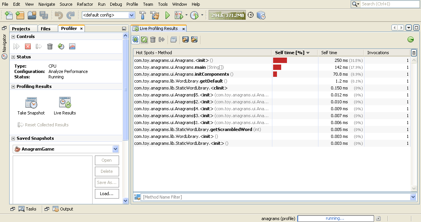This screenshot has height=222, width=421.
Task: Click the Debug Project icon
Action: pos(178,15)
